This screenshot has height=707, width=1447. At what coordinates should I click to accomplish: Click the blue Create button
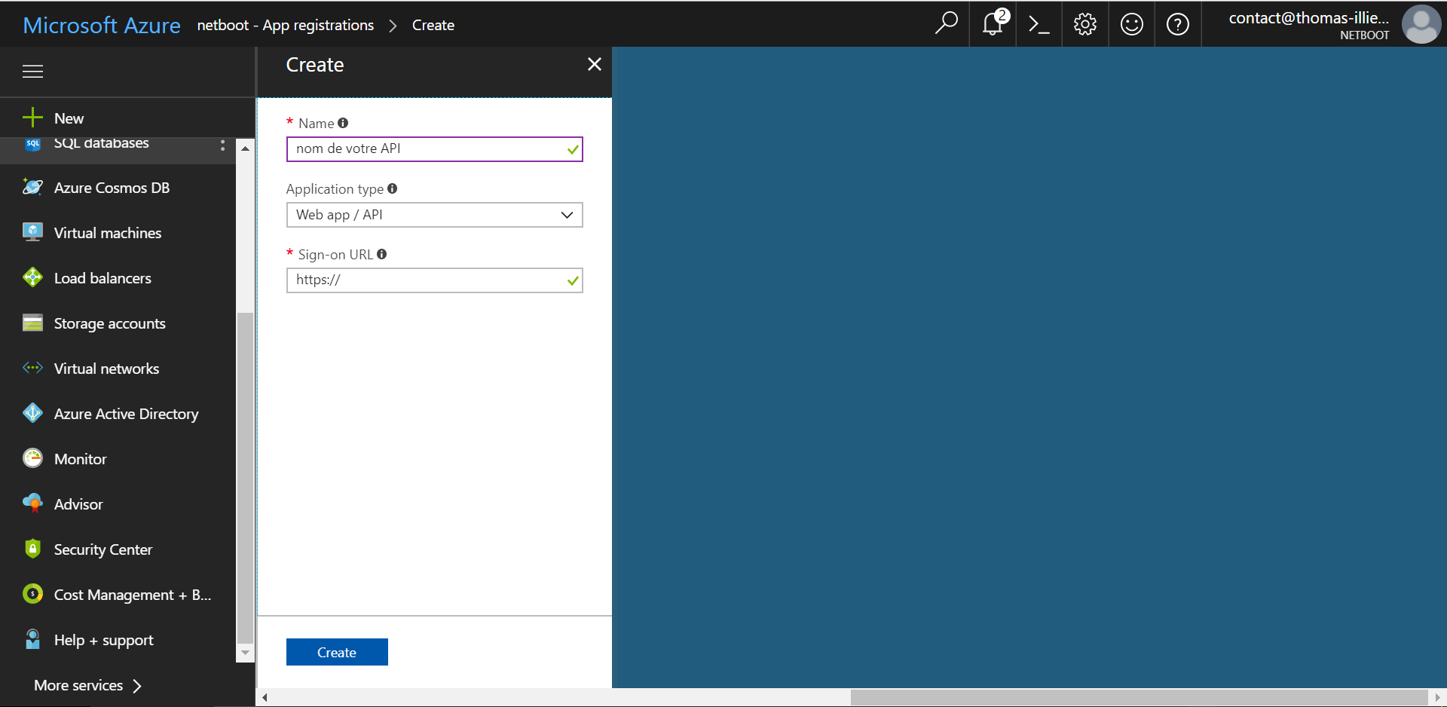click(x=337, y=652)
